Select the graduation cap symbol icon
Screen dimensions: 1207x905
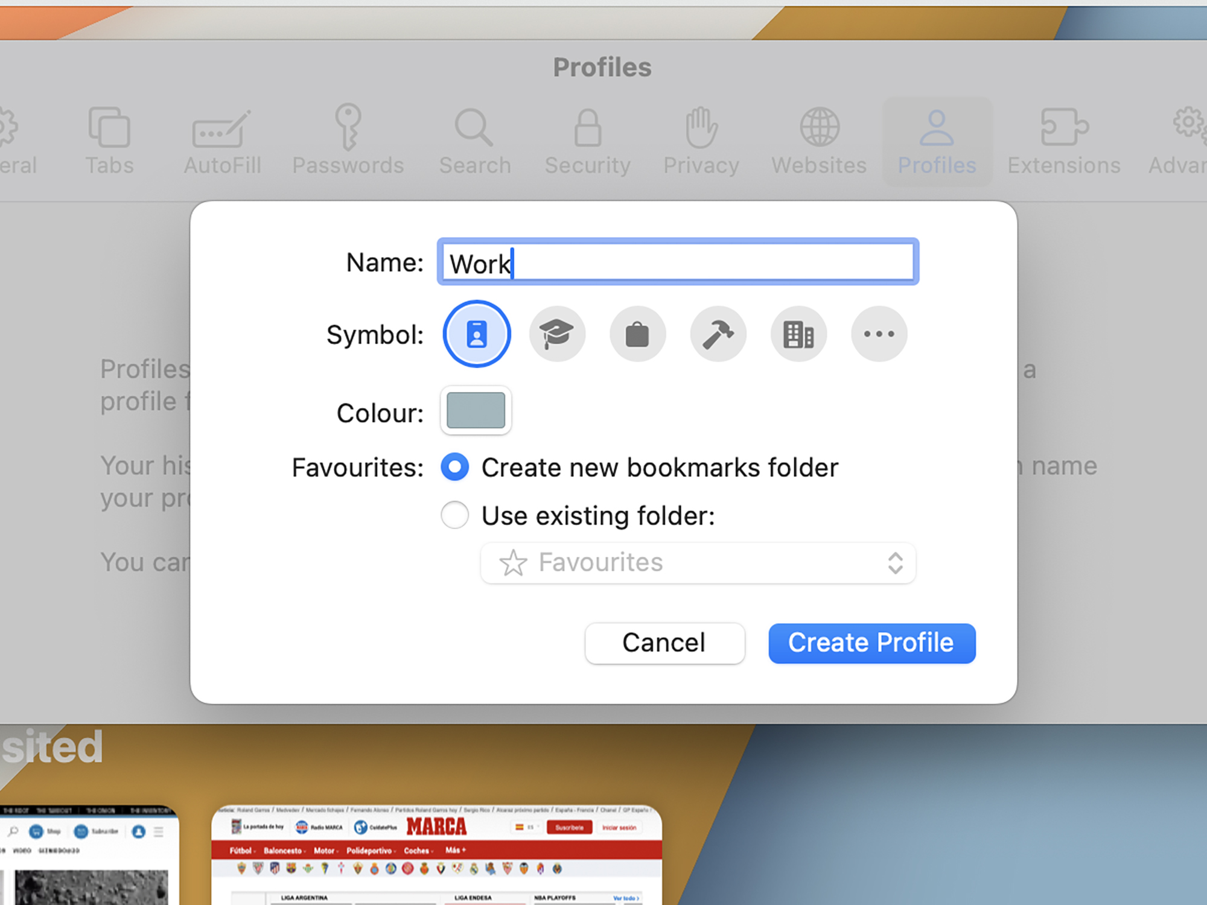(555, 332)
